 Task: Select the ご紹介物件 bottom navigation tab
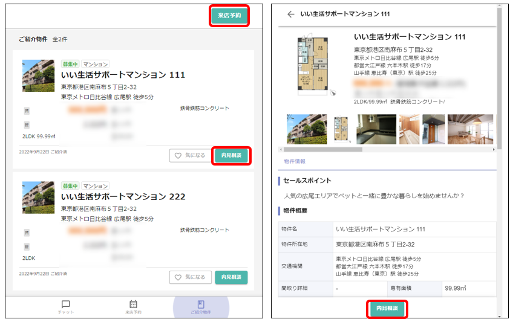[201, 307]
